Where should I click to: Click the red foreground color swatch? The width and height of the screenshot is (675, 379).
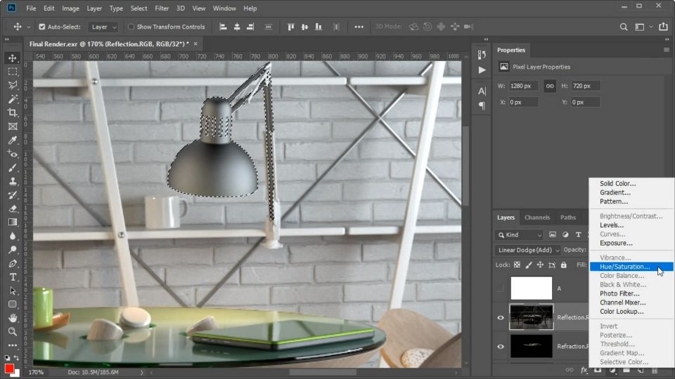tap(9, 368)
